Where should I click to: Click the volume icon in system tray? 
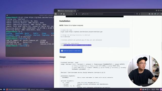pyautogui.click(x=145, y=89)
